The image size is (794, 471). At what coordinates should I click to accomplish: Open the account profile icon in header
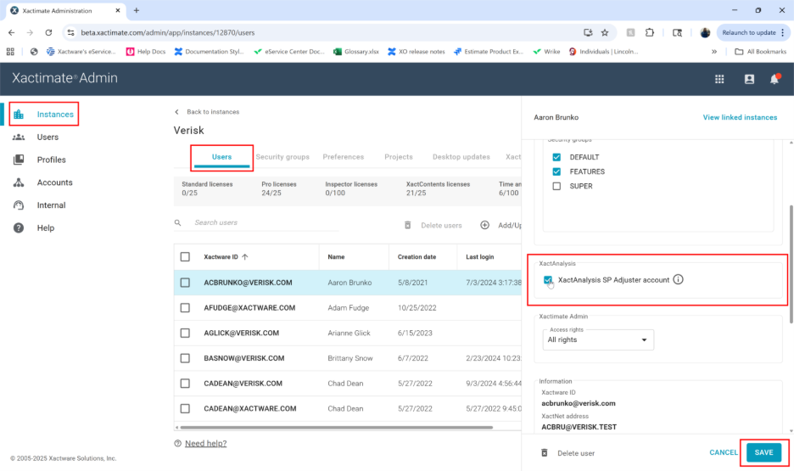(749, 79)
